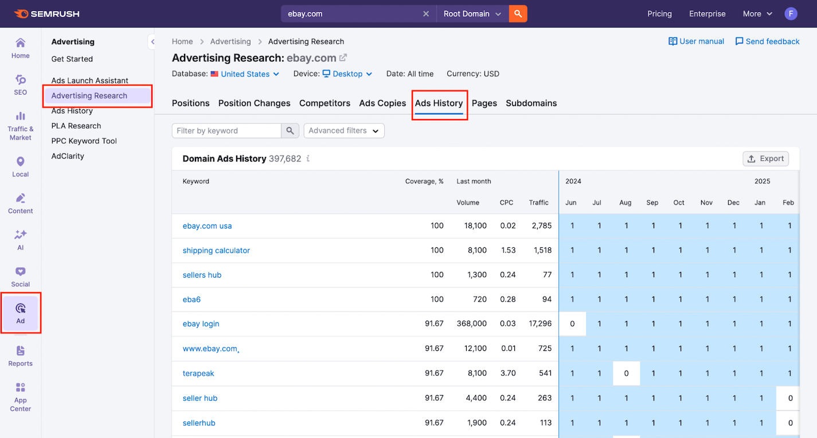Export the Domain Ads History data

coord(765,159)
